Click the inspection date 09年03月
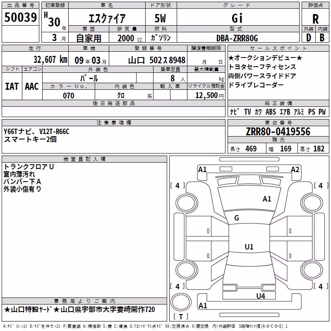This screenshot has width=331, height=331. (91, 60)
